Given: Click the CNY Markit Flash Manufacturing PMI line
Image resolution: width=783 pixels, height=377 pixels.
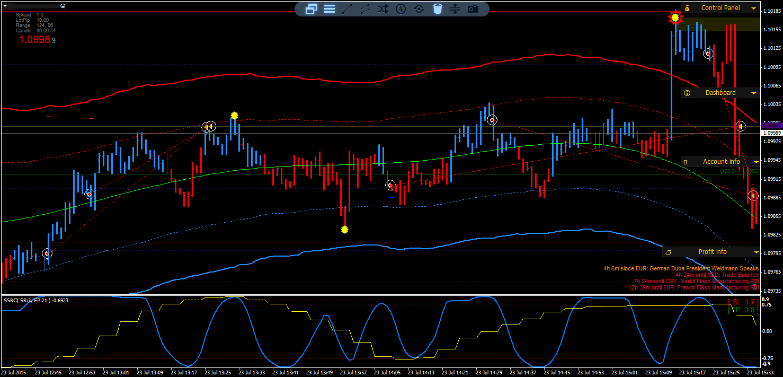Looking at the screenshot, I should pyautogui.click(x=696, y=282).
